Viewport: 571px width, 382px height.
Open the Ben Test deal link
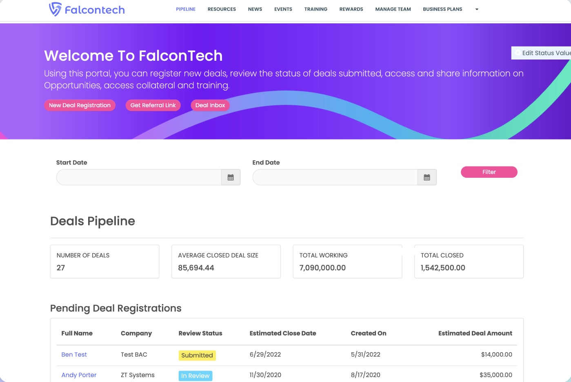coord(74,355)
